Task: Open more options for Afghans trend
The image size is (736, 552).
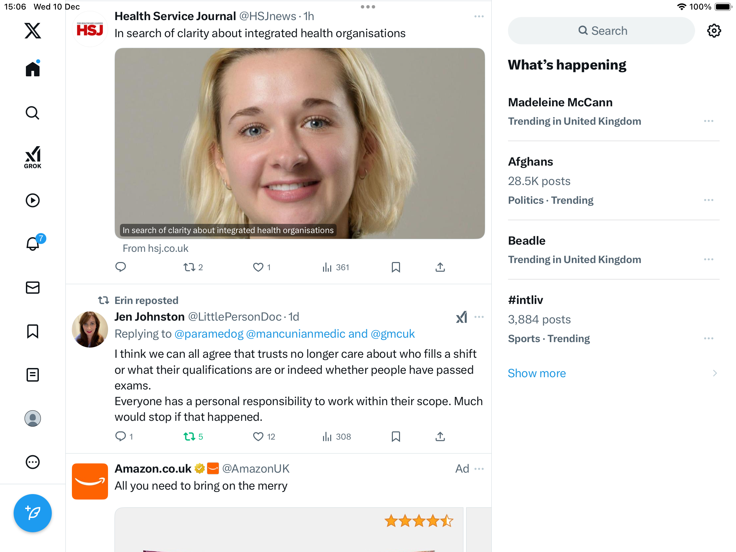Action: (x=708, y=200)
